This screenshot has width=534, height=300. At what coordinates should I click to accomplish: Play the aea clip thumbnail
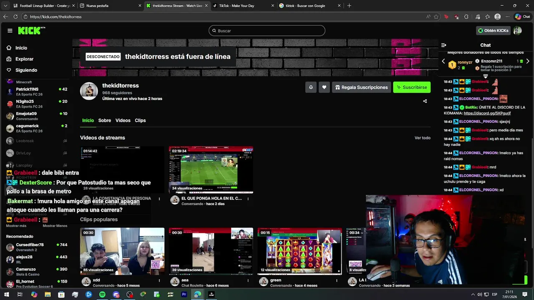pyautogui.click(x=211, y=251)
